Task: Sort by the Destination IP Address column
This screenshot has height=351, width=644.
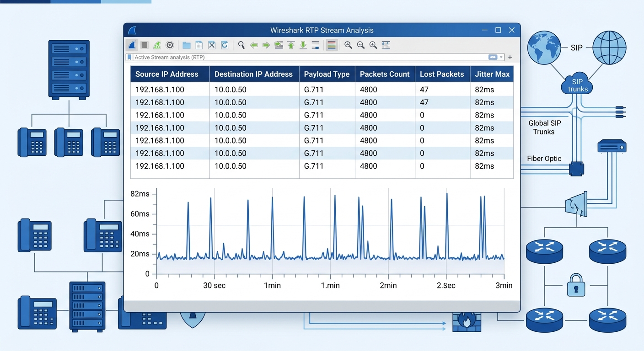Action: pos(254,74)
